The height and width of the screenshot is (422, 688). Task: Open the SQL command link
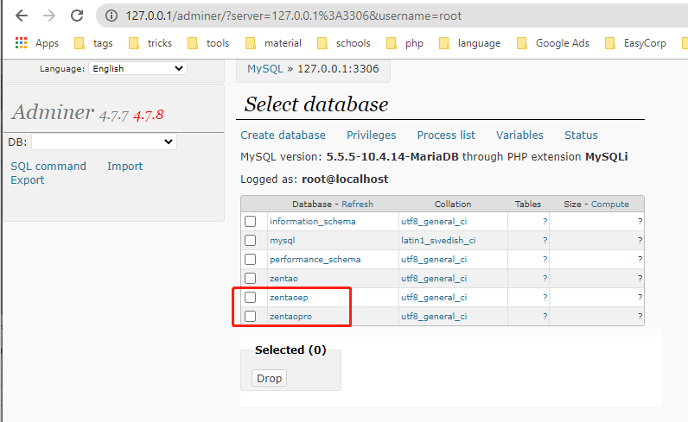48,167
